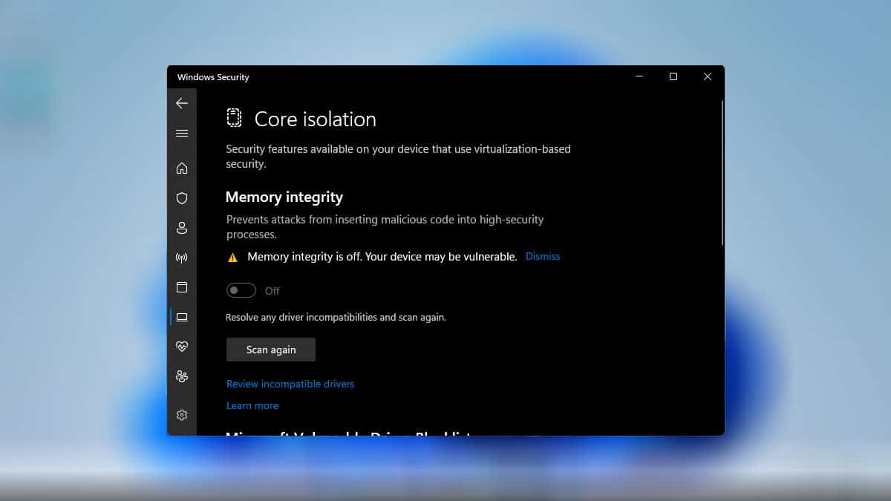Image resolution: width=891 pixels, height=501 pixels.
Task: Expand the navigation hamburger menu
Action: [x=182, y=134]
